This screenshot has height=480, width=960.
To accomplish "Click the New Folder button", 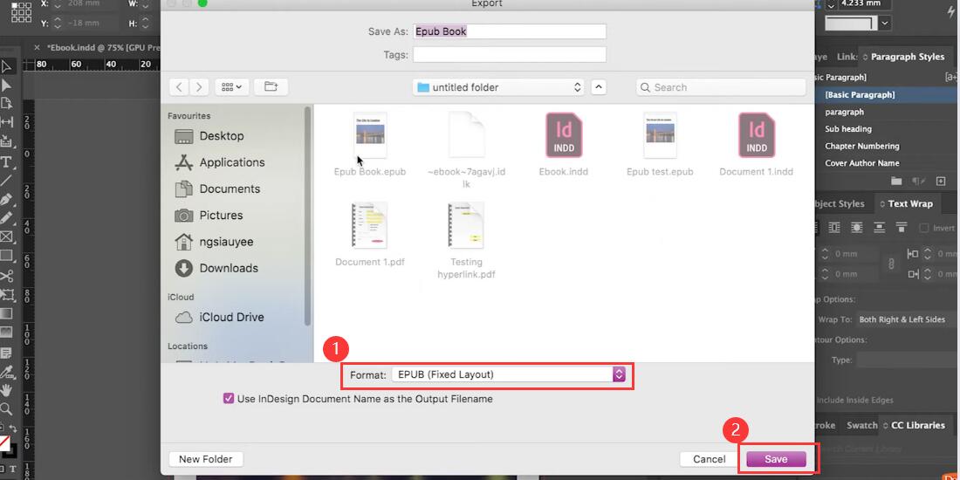I will click(205, 459).
